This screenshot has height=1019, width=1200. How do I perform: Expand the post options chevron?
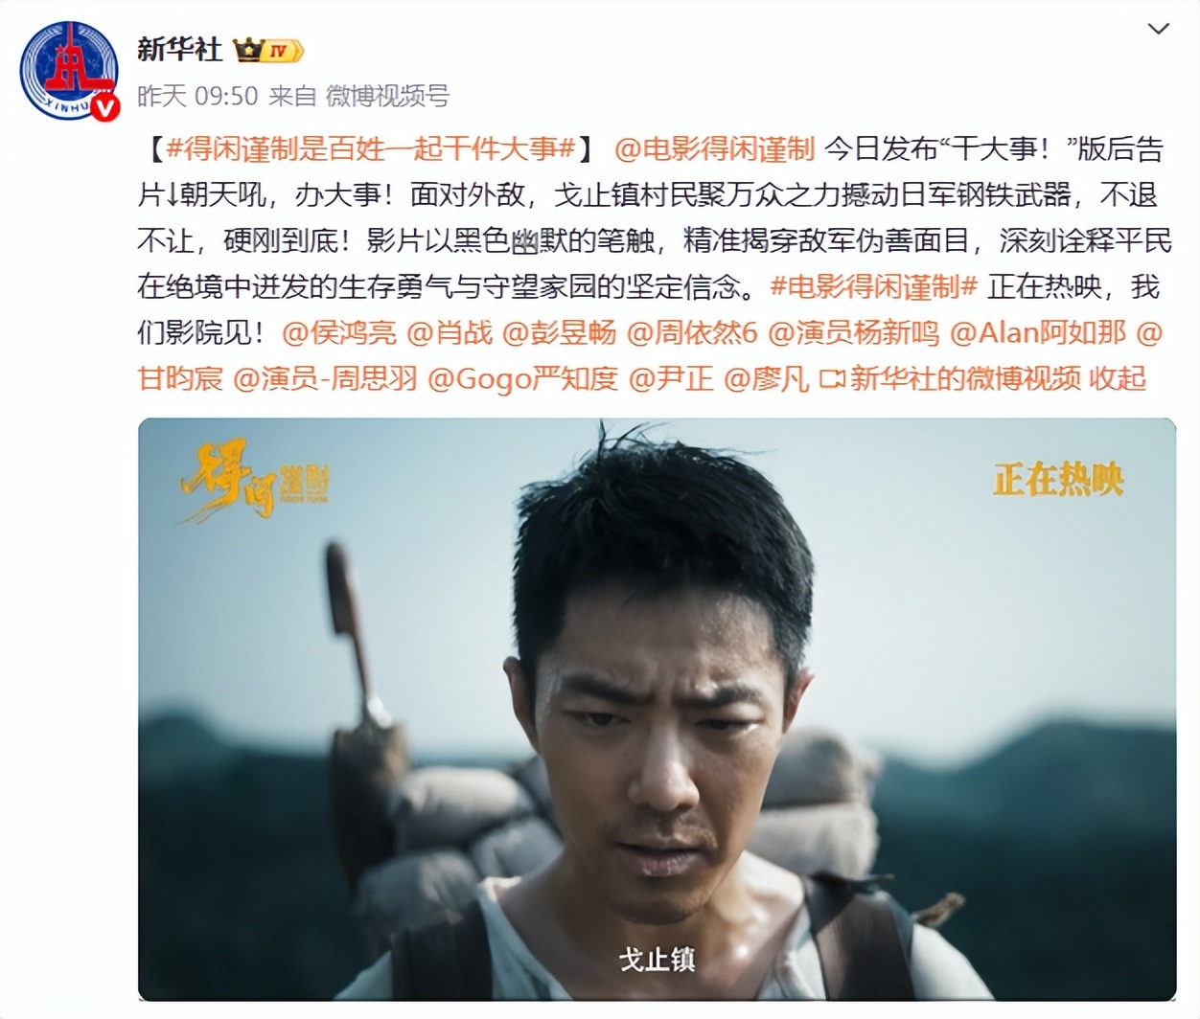(x=1158, y=29)
